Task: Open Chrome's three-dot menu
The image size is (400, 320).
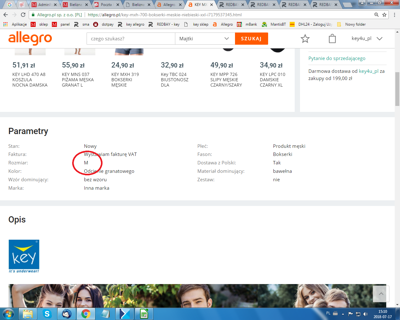Action: click(394, 15)
